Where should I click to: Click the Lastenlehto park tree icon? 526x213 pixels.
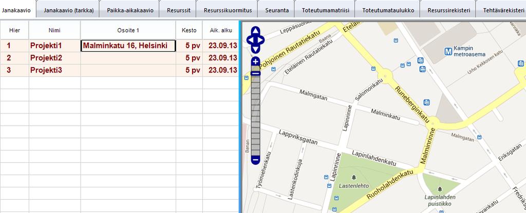click(353, 177)
